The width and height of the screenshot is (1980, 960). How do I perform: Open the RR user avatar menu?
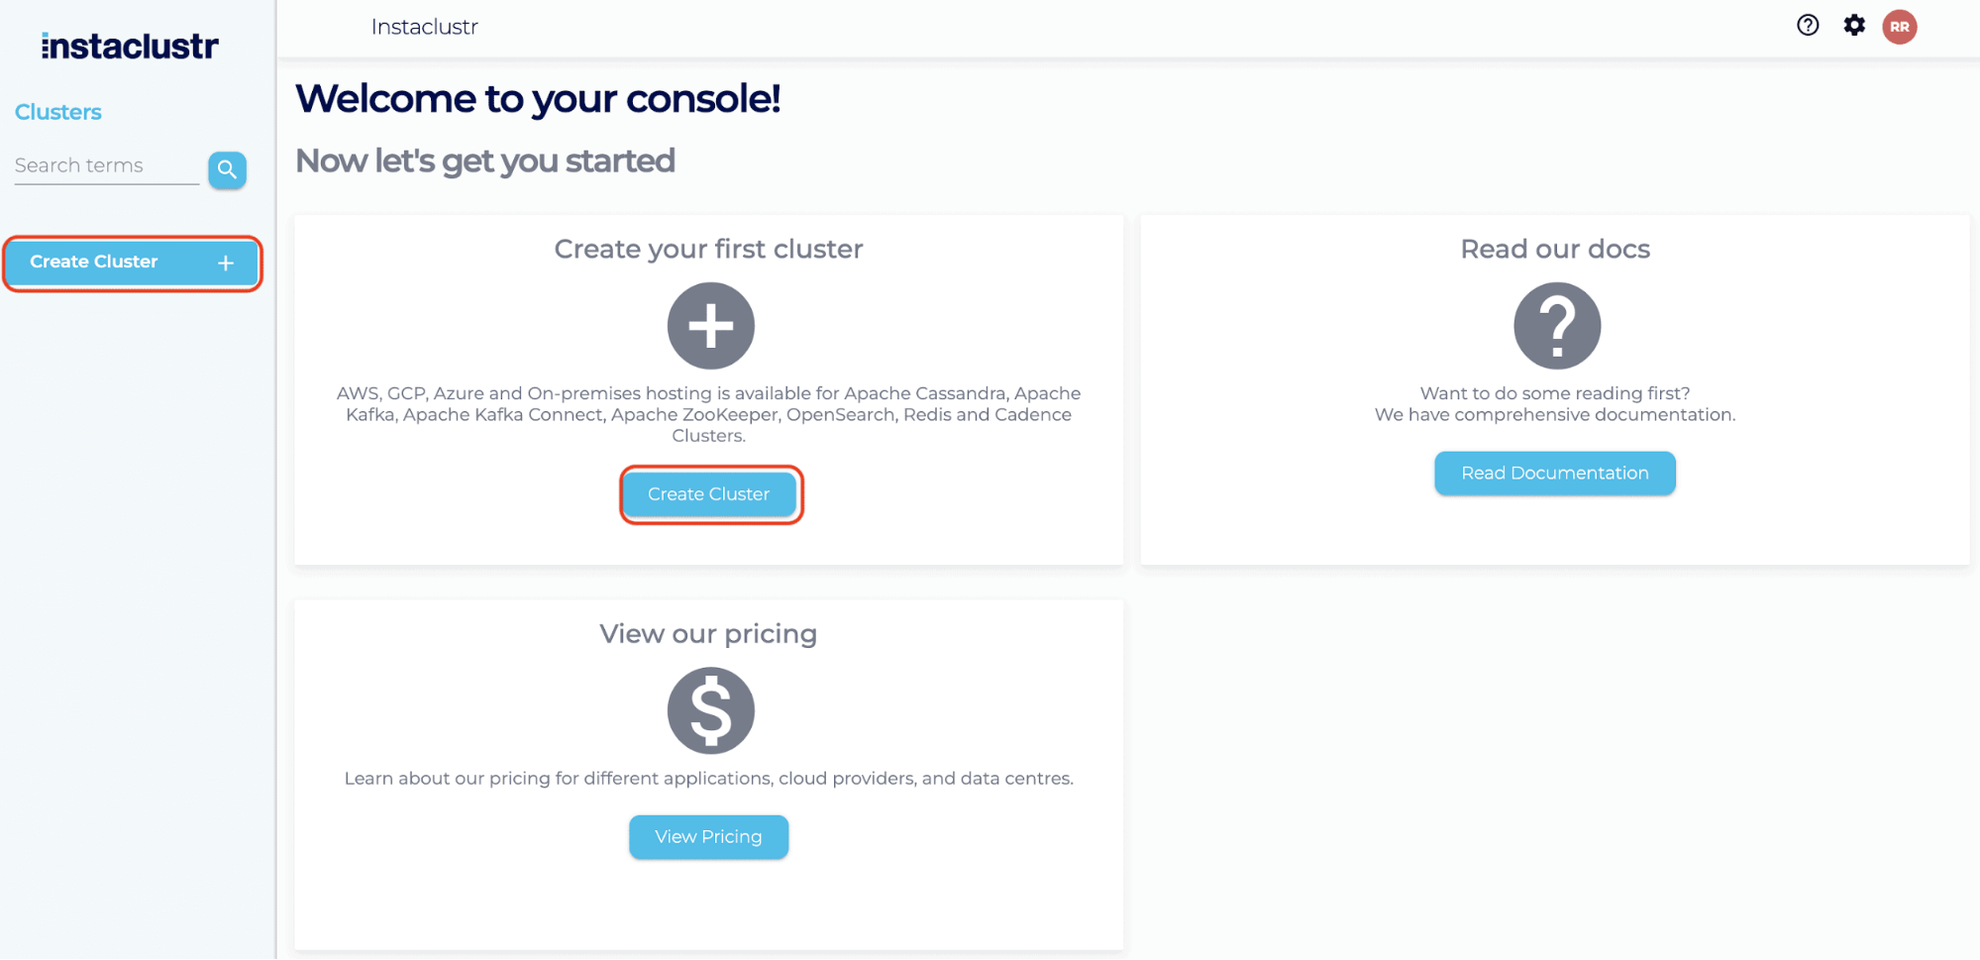[1900, 27]
